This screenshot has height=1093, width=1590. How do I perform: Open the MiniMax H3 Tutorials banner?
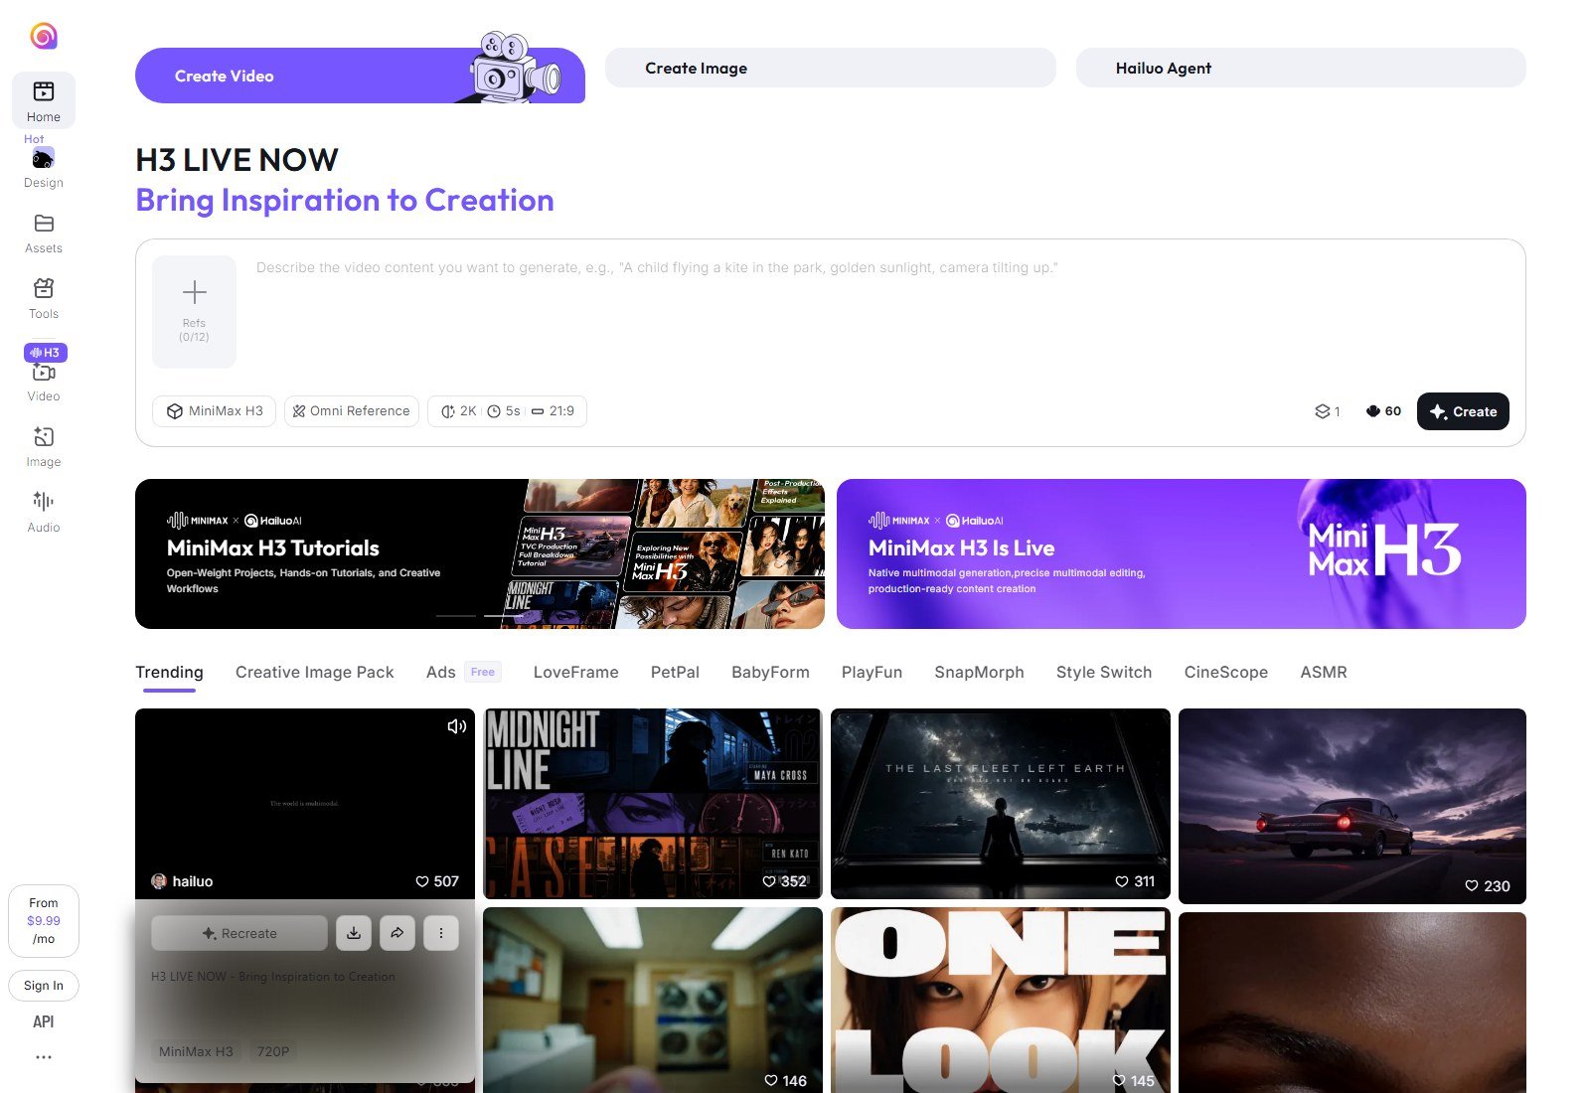tap(480, 553)
